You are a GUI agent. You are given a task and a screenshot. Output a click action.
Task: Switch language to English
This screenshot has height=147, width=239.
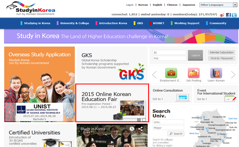coord(158,5)
